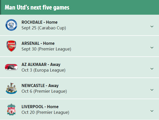This screenshot has height=120, width=159.
Task: Expand the Rochdale fixture chevron
Action: (152, 27)
